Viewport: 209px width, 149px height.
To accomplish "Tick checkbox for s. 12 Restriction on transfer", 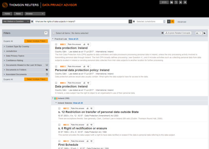I will [x=59, y=108].
